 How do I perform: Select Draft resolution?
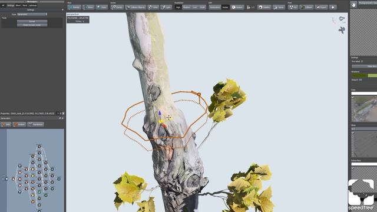pyautogui.click(x=203, y=7)
